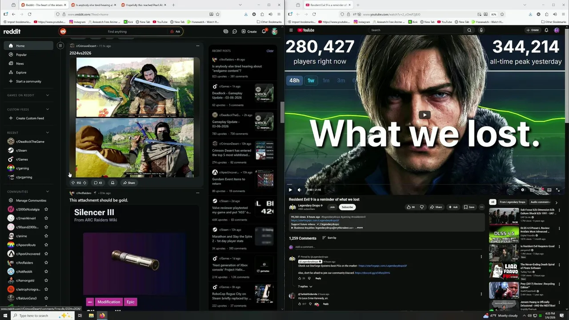Image resolution: width=569 pixels, height=320 pixels.
Task: Open the Sort by comments dropdown
Action: [329, 238]
